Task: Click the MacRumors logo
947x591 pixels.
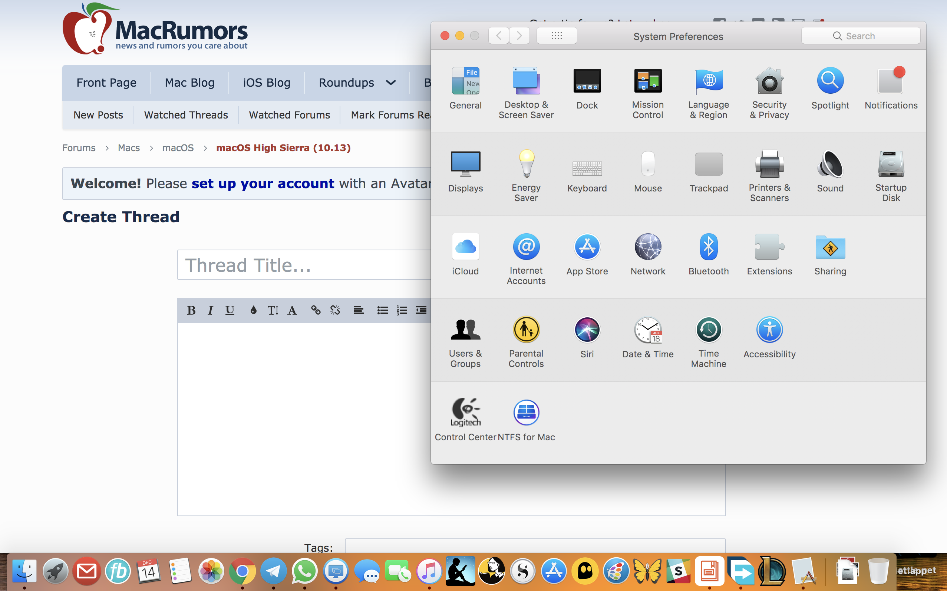Action: 155,29
